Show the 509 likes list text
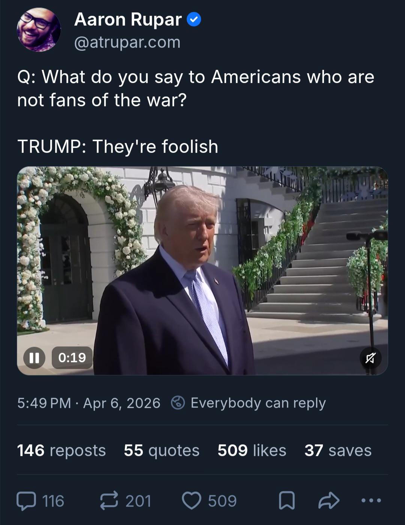Screen dimensions: 405x525 pos(252,450)
